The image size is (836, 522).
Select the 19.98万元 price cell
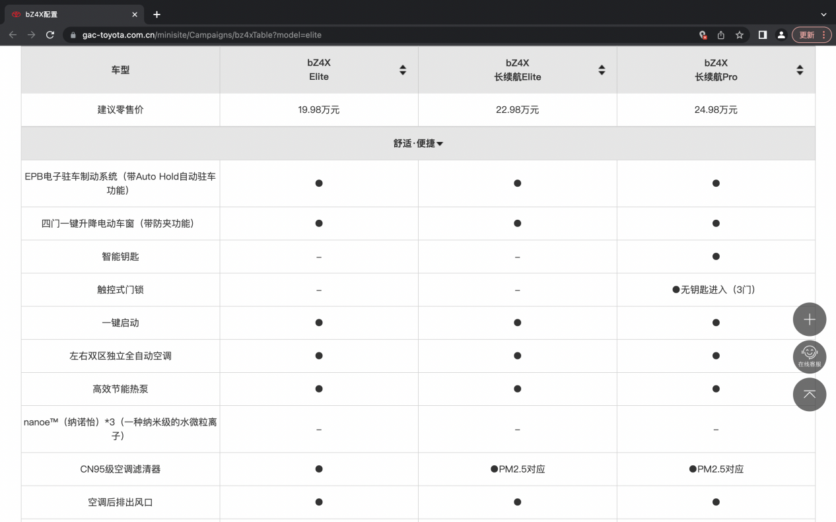(x=319, y=110)
